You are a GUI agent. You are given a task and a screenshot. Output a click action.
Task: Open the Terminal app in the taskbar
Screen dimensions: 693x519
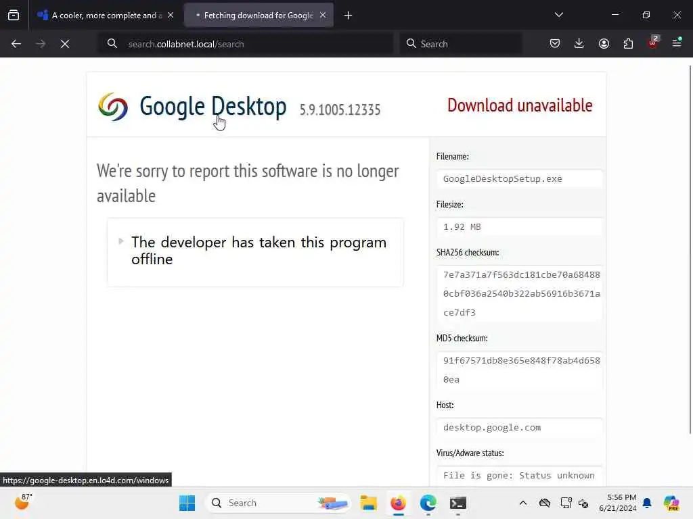(x=458, y=503)
